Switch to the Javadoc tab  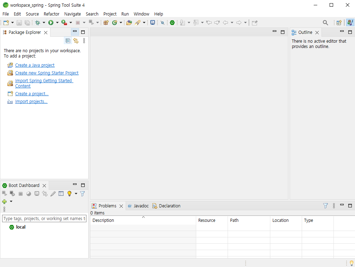pyautogui.click(x=138, y=206)
